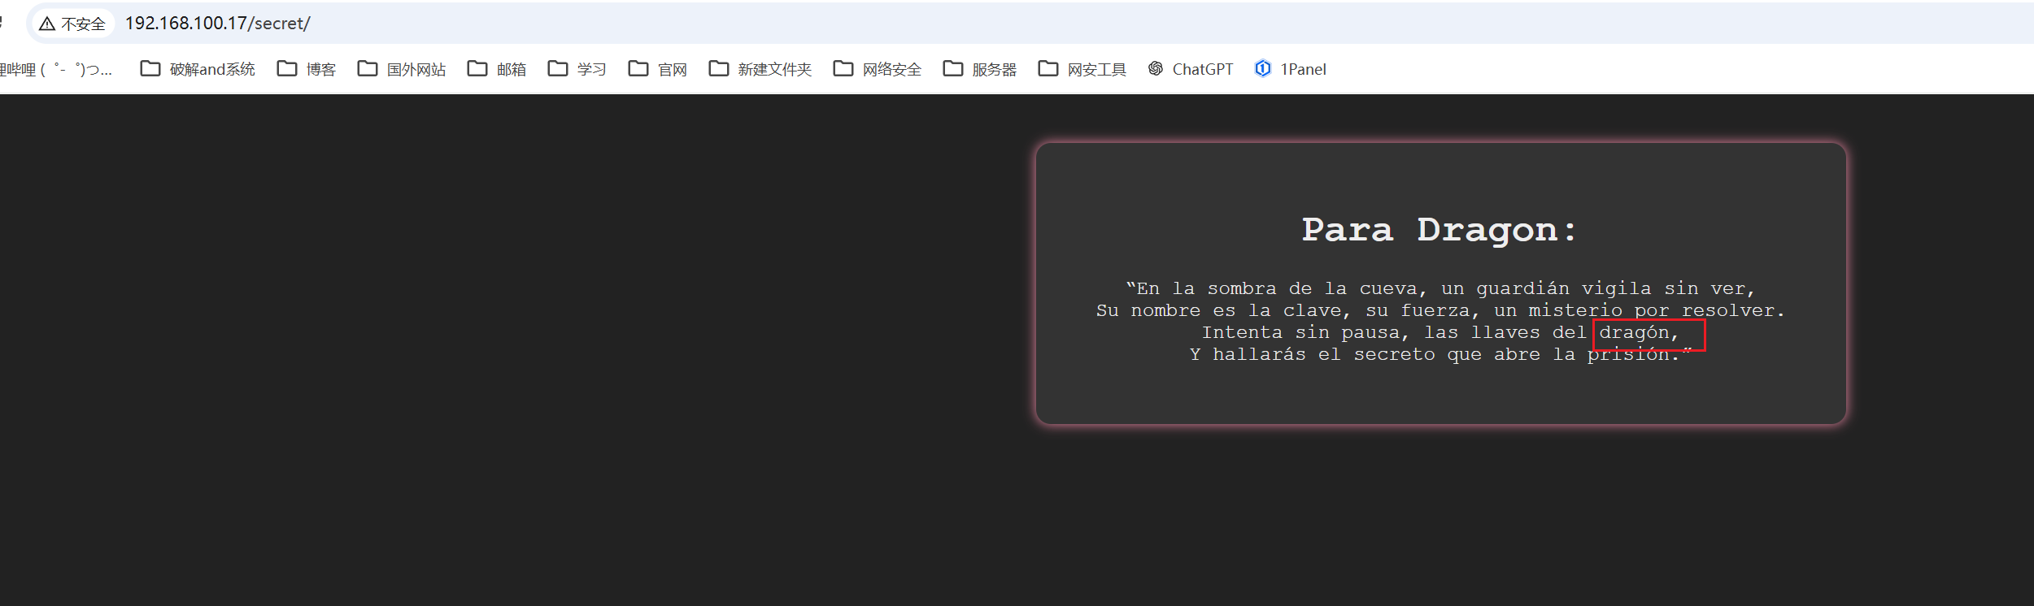Expand the 新建文件夹 bookmark folder
Screen dimensions: 2034x606
[760, 70]
